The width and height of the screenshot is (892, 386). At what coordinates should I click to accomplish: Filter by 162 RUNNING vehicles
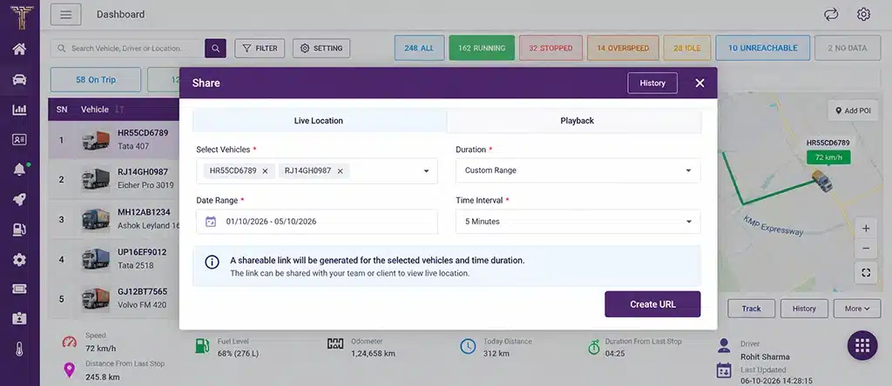pos(482,49)
